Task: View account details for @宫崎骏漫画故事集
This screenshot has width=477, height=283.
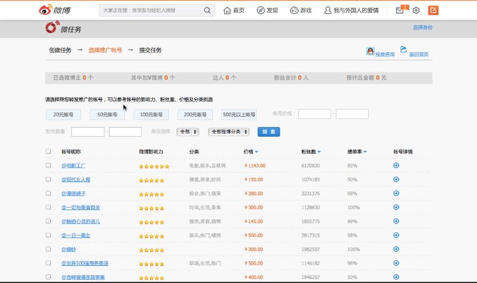Action: (x=396, y=277)
